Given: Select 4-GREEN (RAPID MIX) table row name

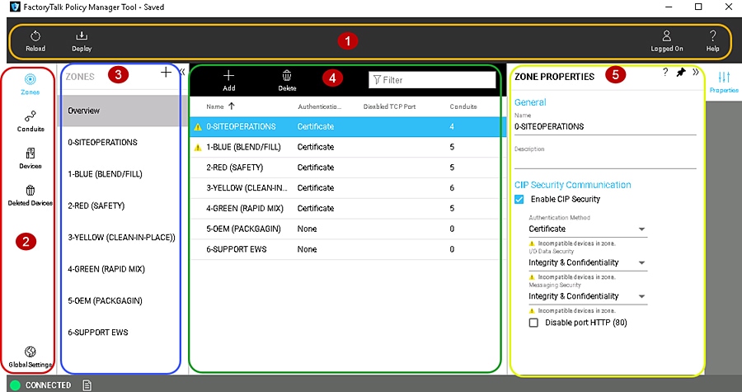Looking at the screenshot, I should [245, 208].
